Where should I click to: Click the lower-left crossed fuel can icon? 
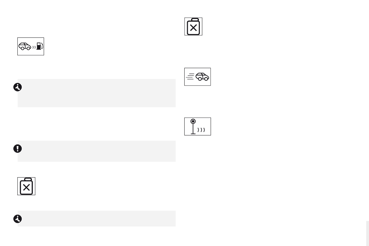(x=26, y=186)
